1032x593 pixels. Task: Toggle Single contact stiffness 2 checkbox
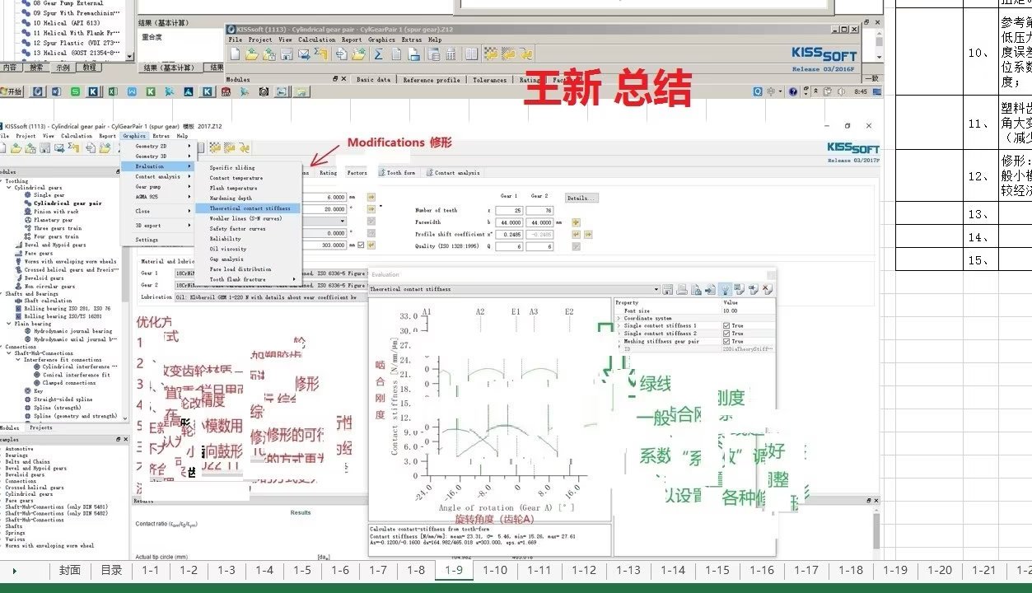click(x=726, y=334)
